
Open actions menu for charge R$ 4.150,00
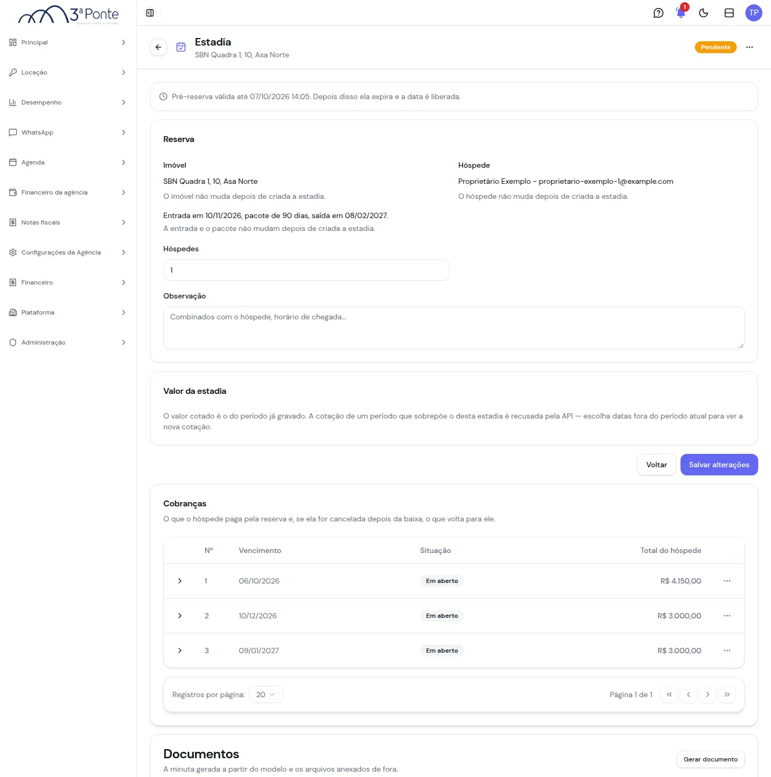[x=727, y=581]
